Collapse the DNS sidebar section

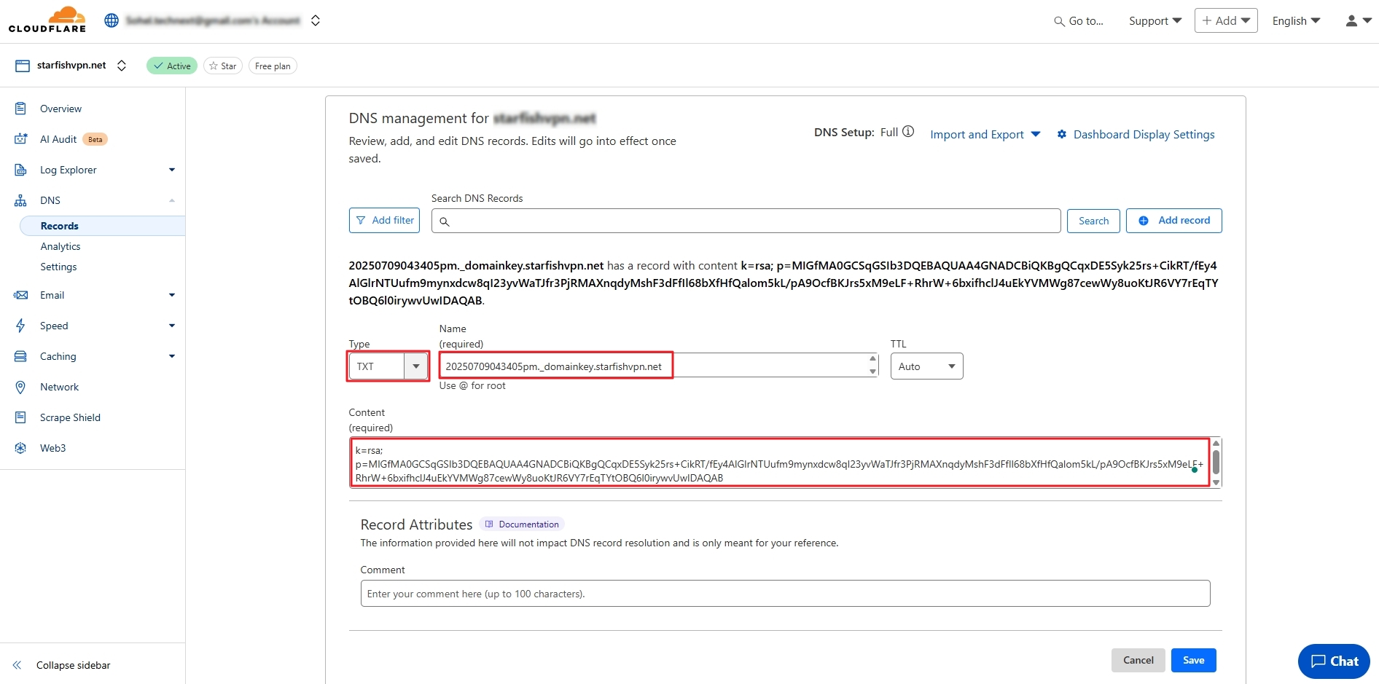click(x=172, y=200)
